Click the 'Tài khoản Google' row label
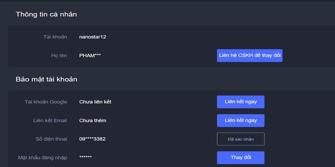 tap(46, 102)
